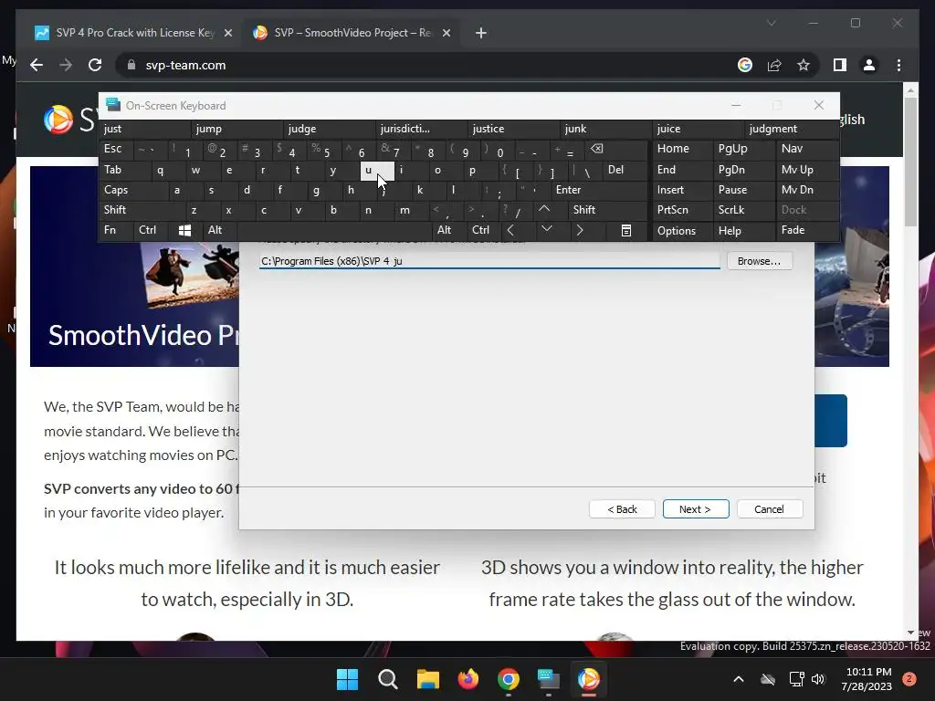Click the taskbar clock 10:11 PM
This screenshot has height=701, width=935.
867,679
